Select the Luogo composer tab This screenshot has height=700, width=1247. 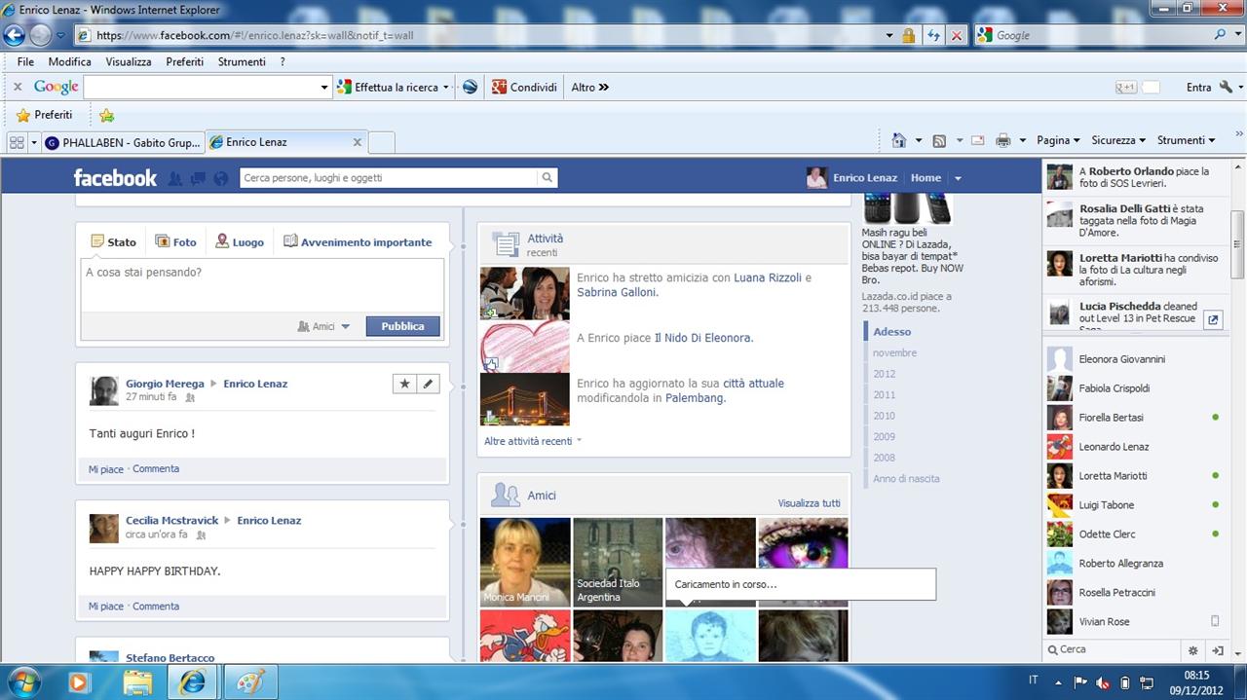click(x=240, y=242)
